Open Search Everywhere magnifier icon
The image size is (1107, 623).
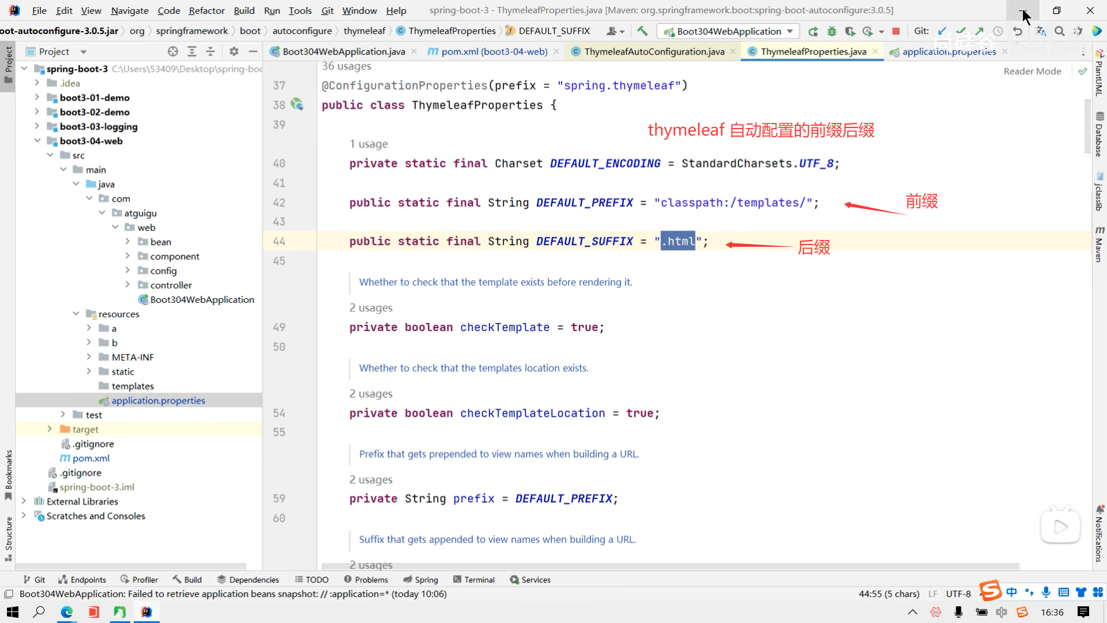click(x=1059, y=31)
